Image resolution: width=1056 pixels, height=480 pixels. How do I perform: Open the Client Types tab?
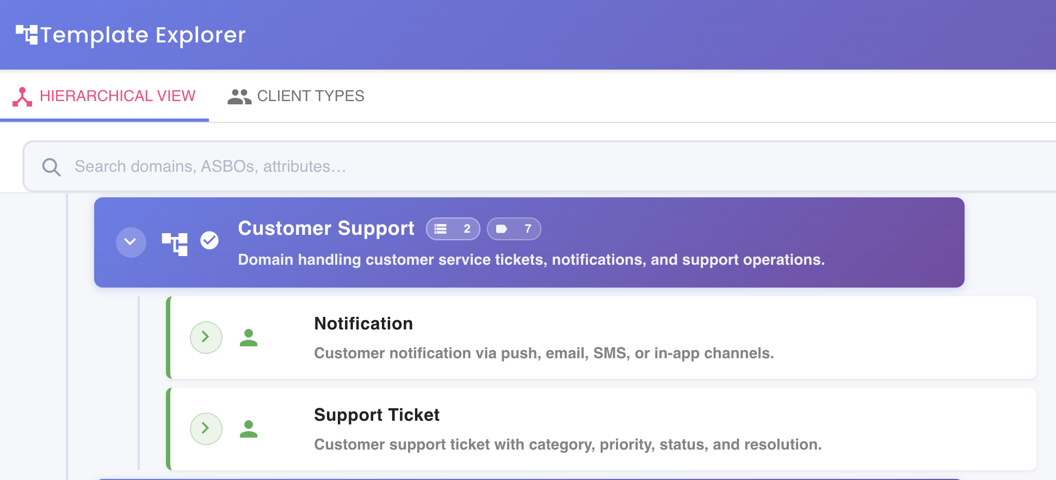[296, 96]
